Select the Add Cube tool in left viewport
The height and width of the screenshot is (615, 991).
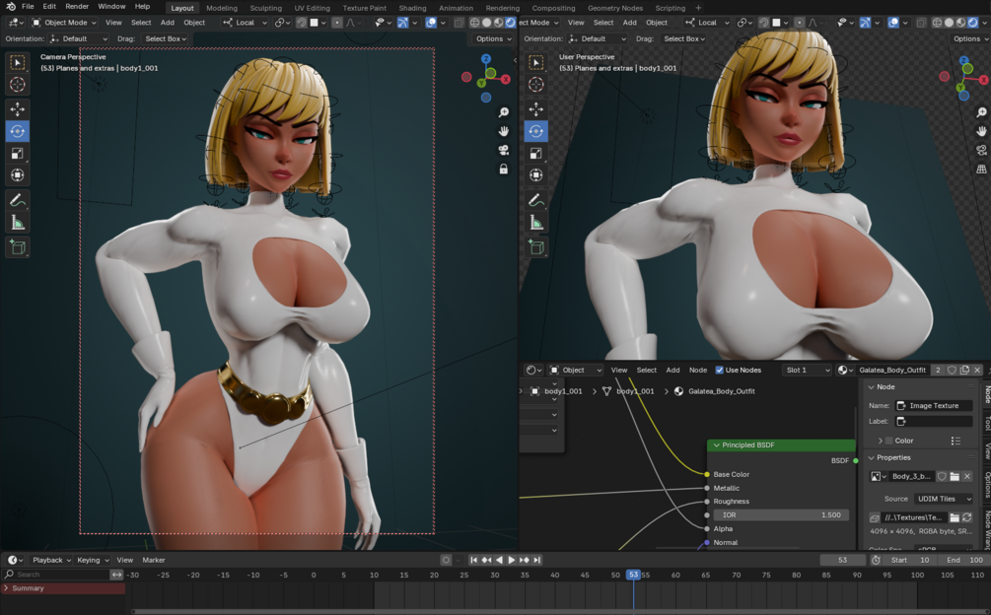tap(17, 247)
